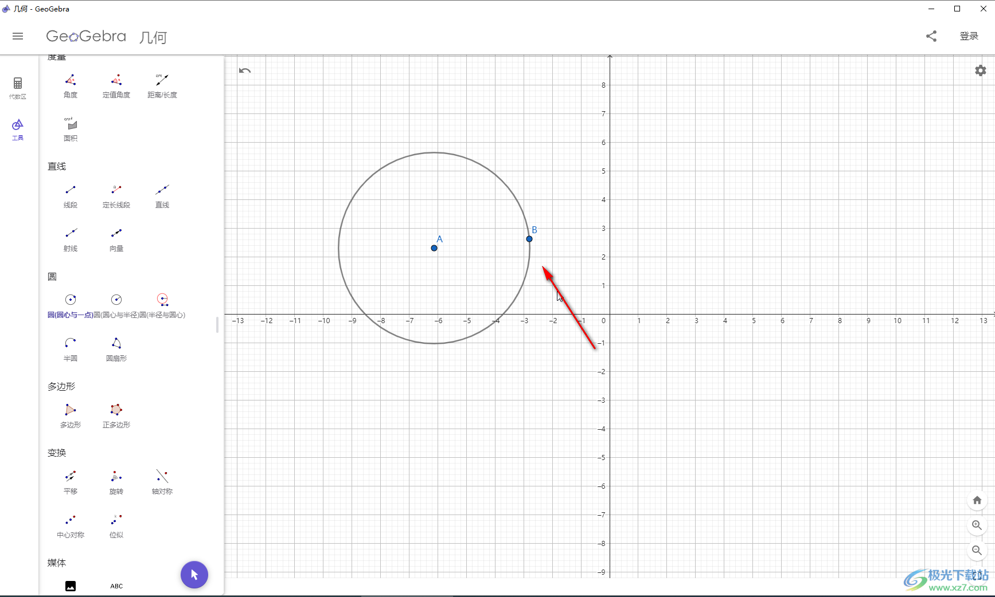Select the Vector (向量) tool

pos(116,239)
